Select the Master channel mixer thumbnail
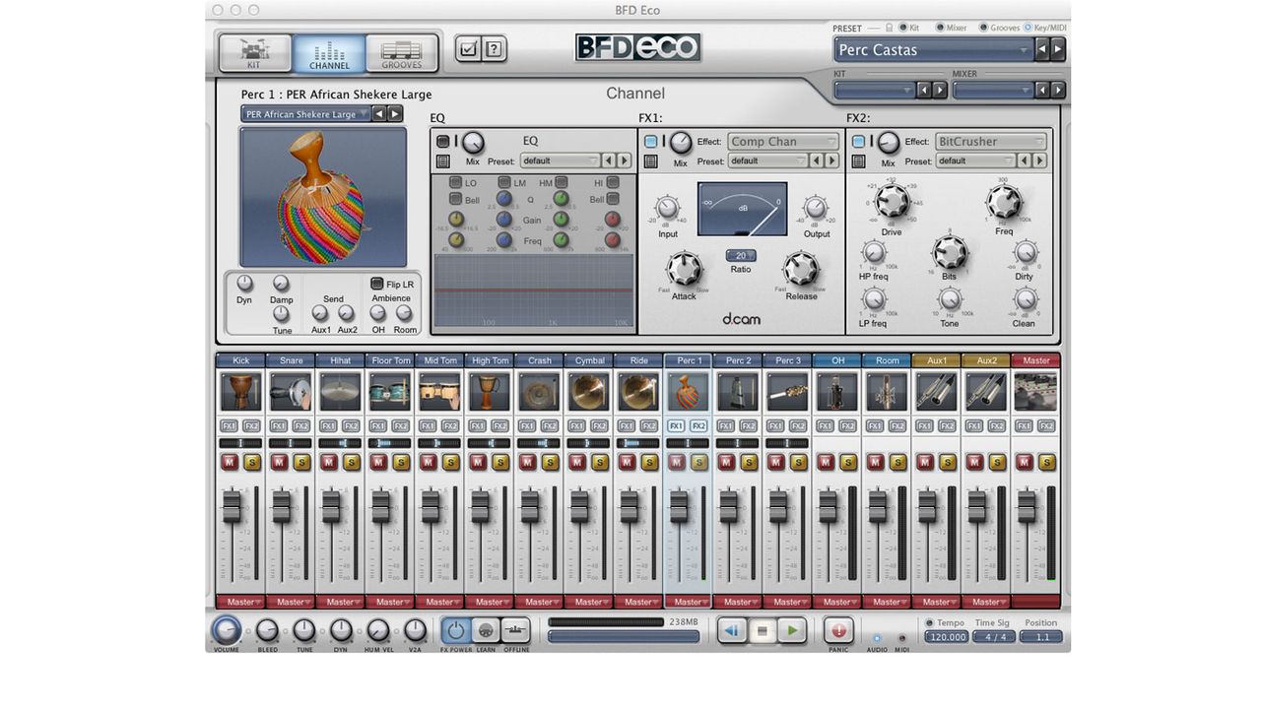The width and height of the screenshot is (1261, 709). pyautogui.click(x=1036, y=392)
